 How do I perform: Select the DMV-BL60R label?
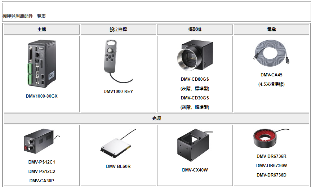(x=118, y=166)
